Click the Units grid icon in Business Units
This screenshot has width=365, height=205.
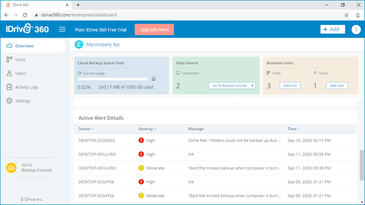point(269,73)
